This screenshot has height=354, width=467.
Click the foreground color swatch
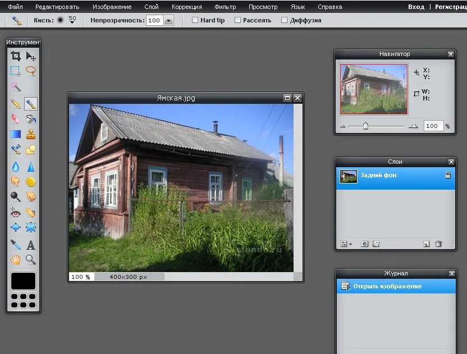pos(22,281)
